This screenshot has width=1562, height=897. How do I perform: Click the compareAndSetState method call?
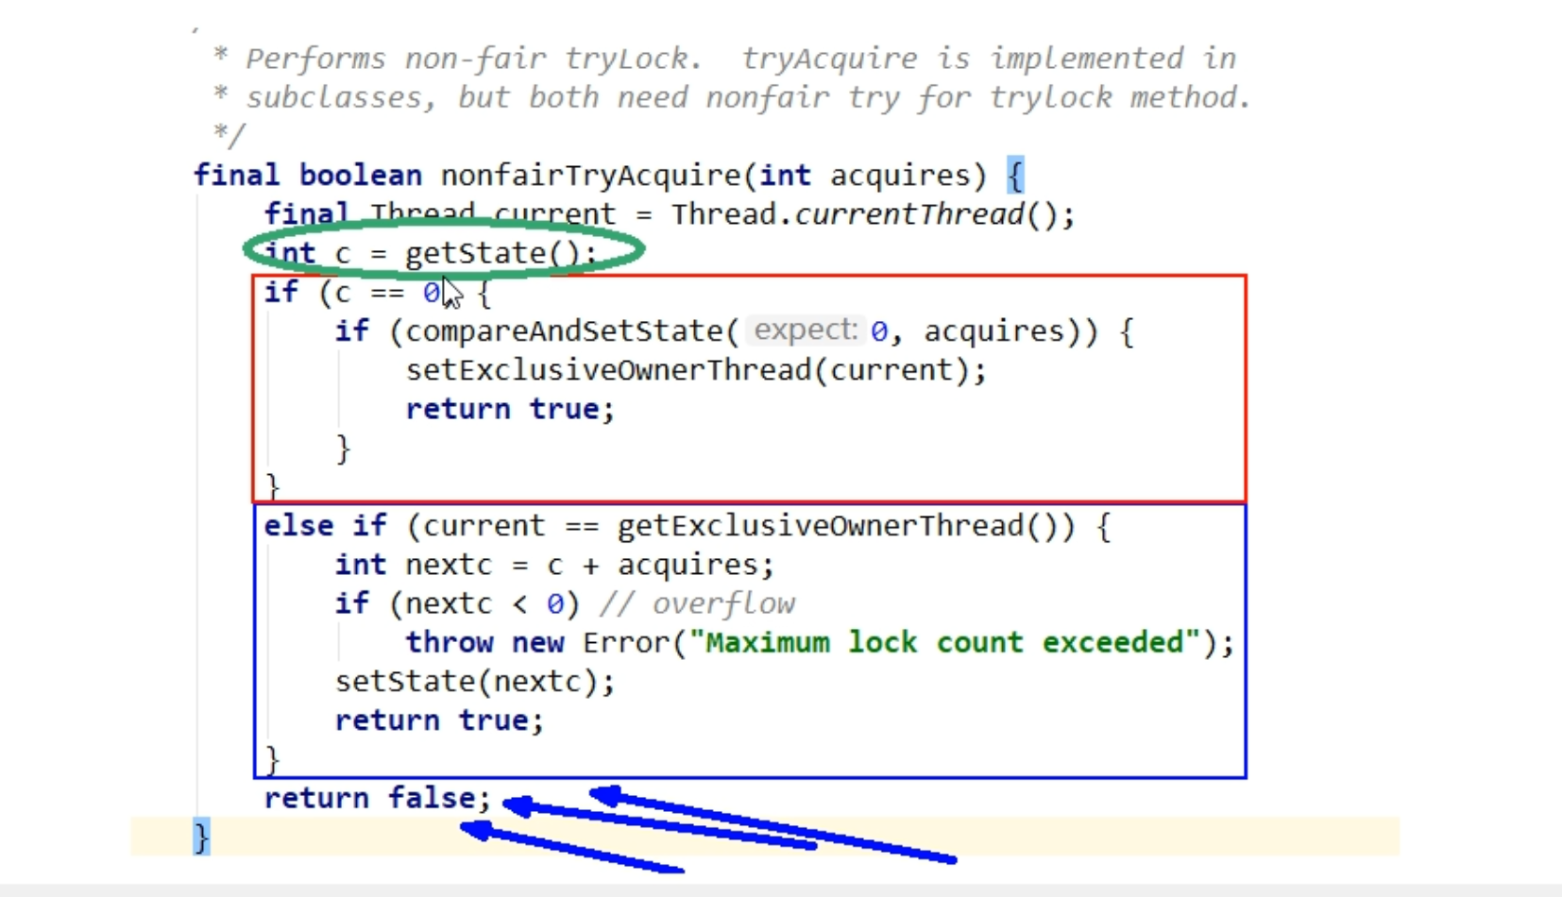pos(564,331)
